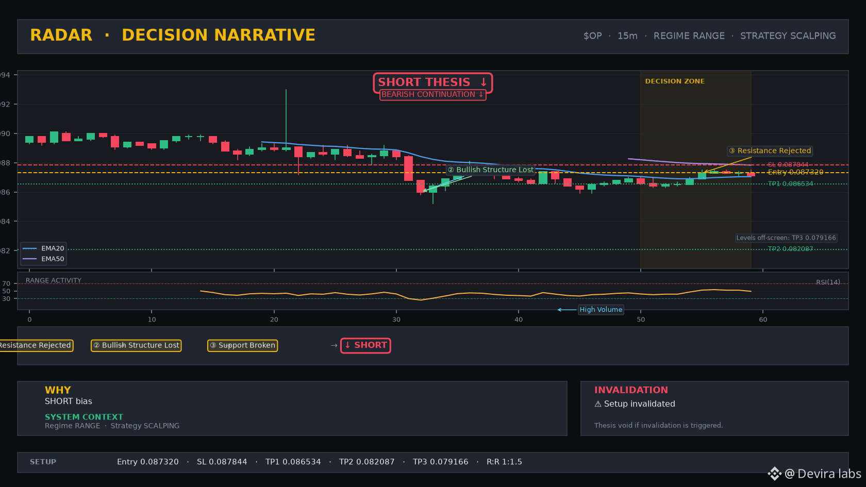
Task: Click the SHORT THESIS badge
Action: tap(432, 82)
